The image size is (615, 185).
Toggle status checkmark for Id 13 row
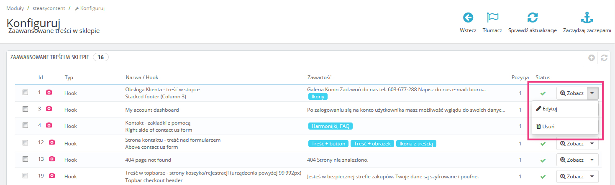(543, 160)
